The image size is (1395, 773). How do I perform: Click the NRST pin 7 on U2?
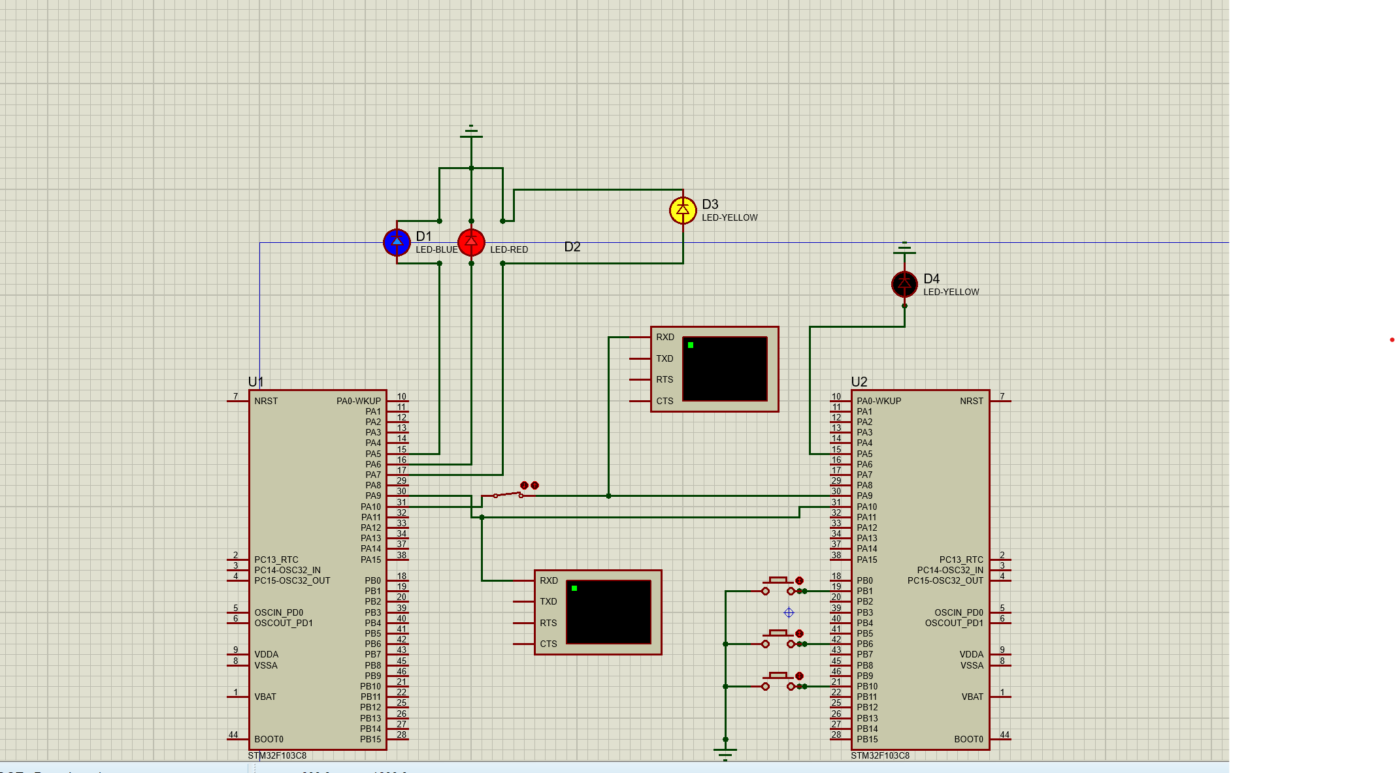tap(1000, 401)
